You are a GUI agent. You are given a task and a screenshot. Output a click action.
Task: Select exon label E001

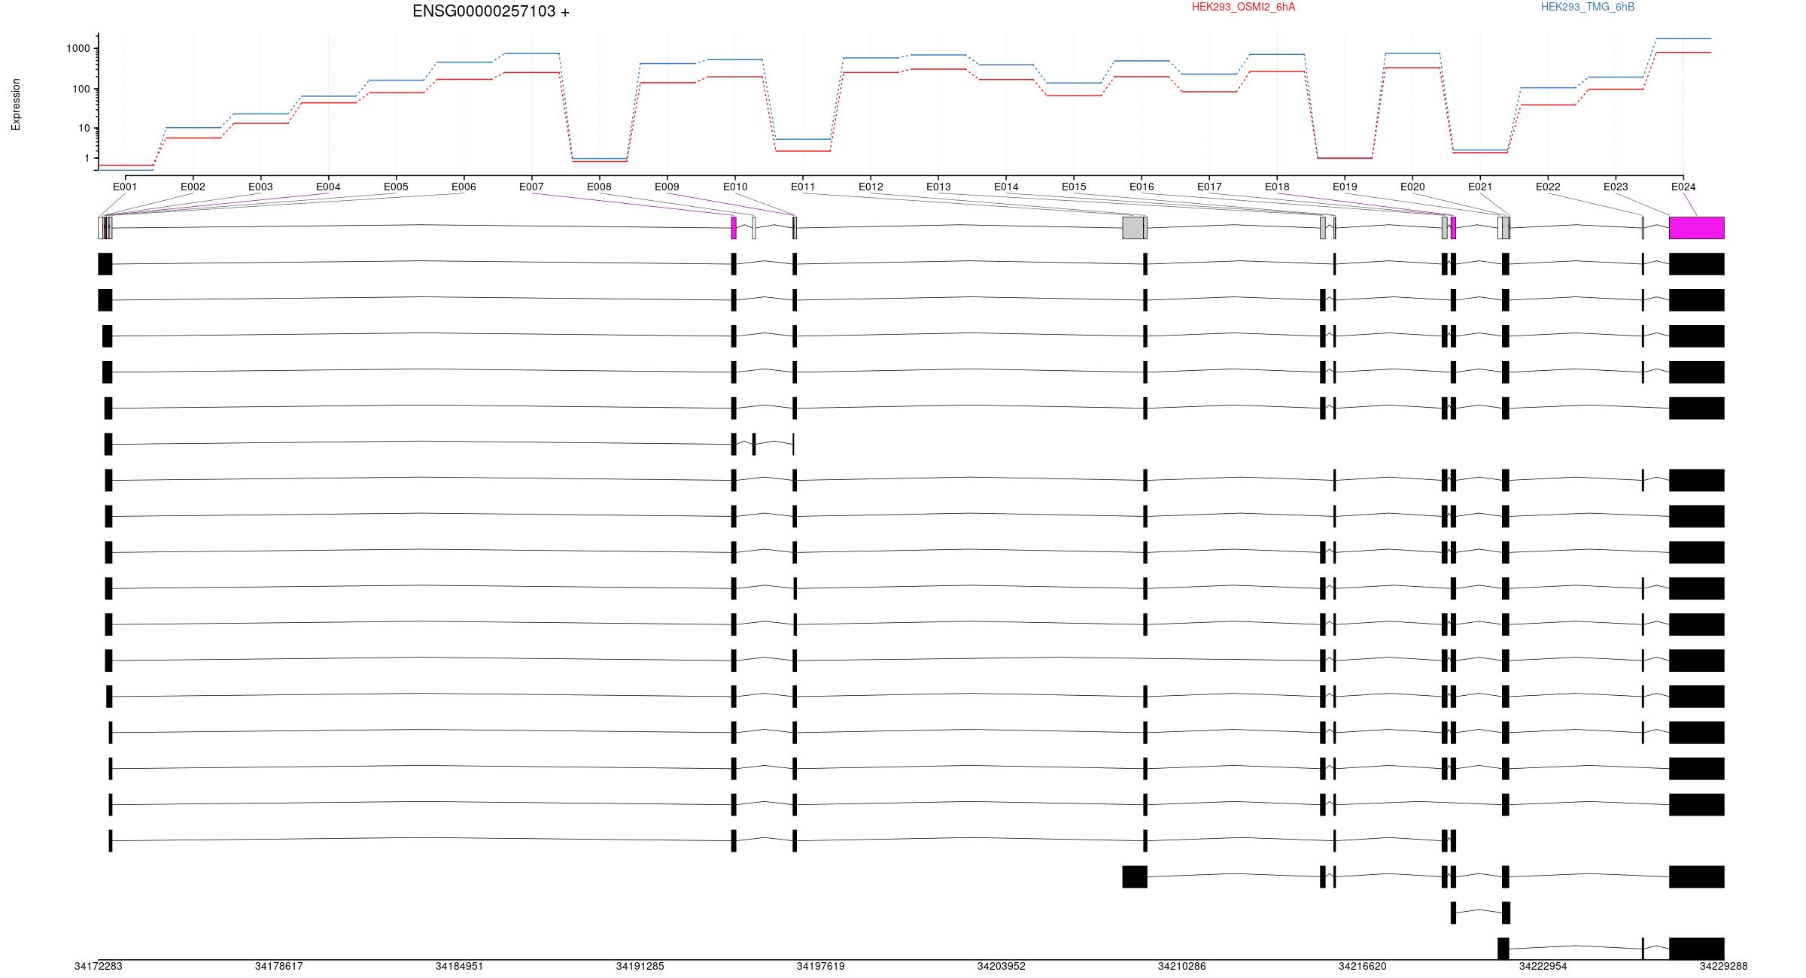pyautogui.click(x=125, y=187)
